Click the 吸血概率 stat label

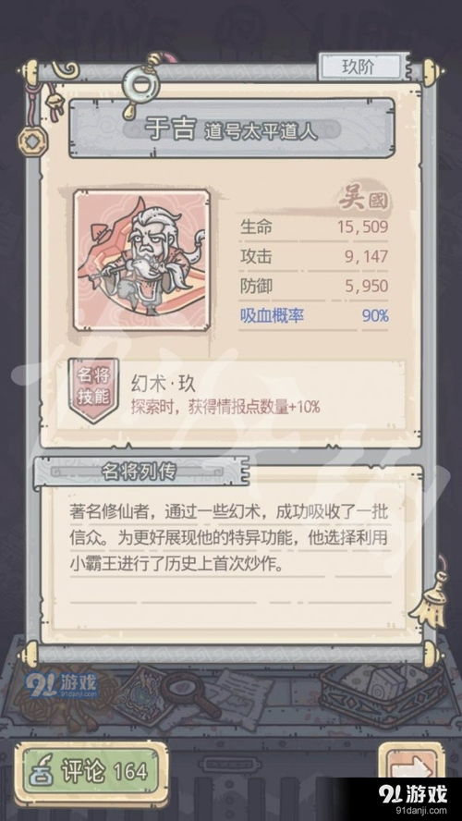(272, 315)
